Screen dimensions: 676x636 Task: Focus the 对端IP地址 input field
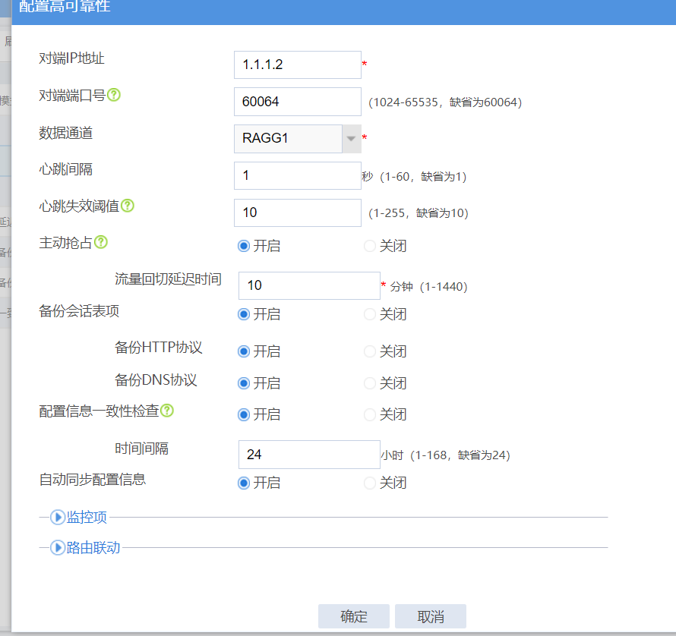298,65
